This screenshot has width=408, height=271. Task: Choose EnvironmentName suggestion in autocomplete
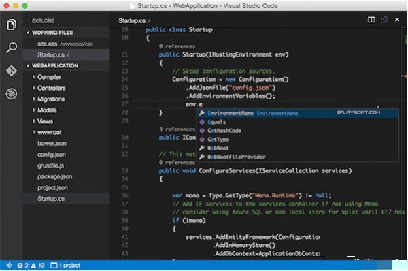pos(297,113)
